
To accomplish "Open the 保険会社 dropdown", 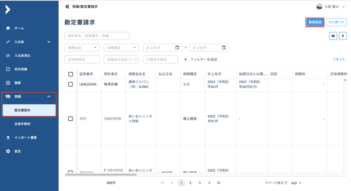I will click(x=82, y=47).
